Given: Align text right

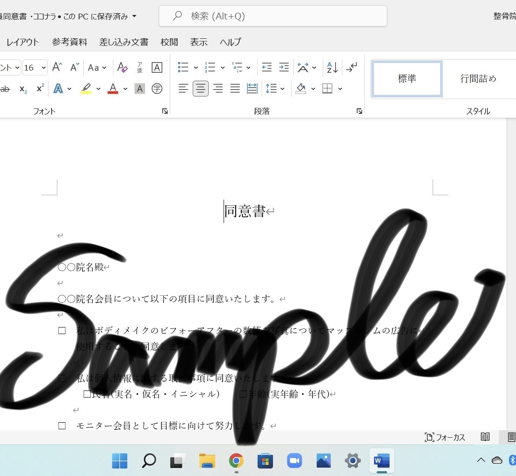Looking at the screenshot, I should [x=218, y=89].
